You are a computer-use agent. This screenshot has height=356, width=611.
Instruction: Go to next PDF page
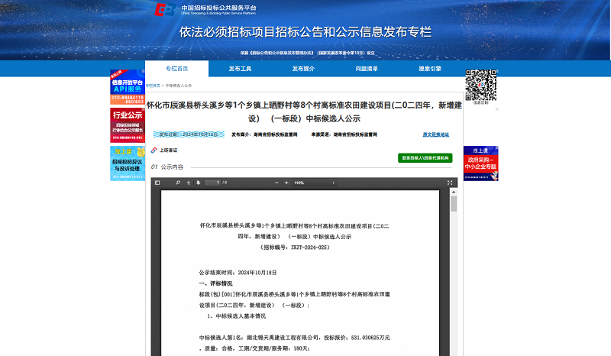tap(198, 183)
